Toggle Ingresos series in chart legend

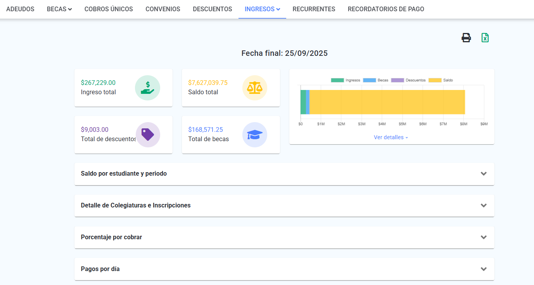pyautogui.click(x=346, y=80)
